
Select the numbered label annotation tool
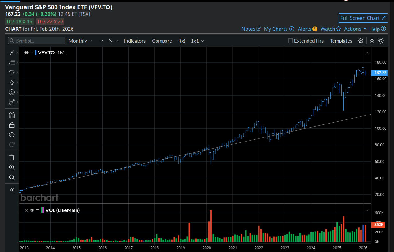tap(12, 92)
